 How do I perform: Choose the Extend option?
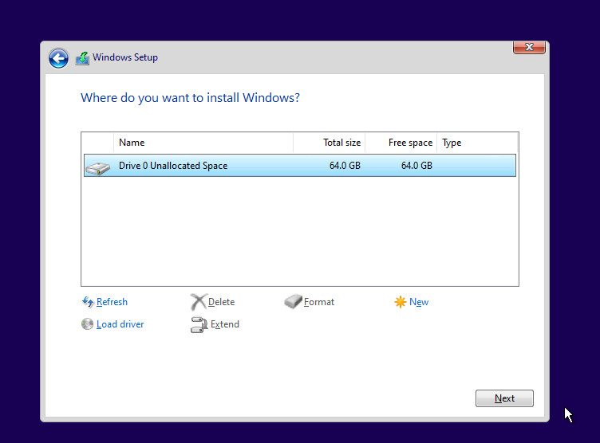225,324
